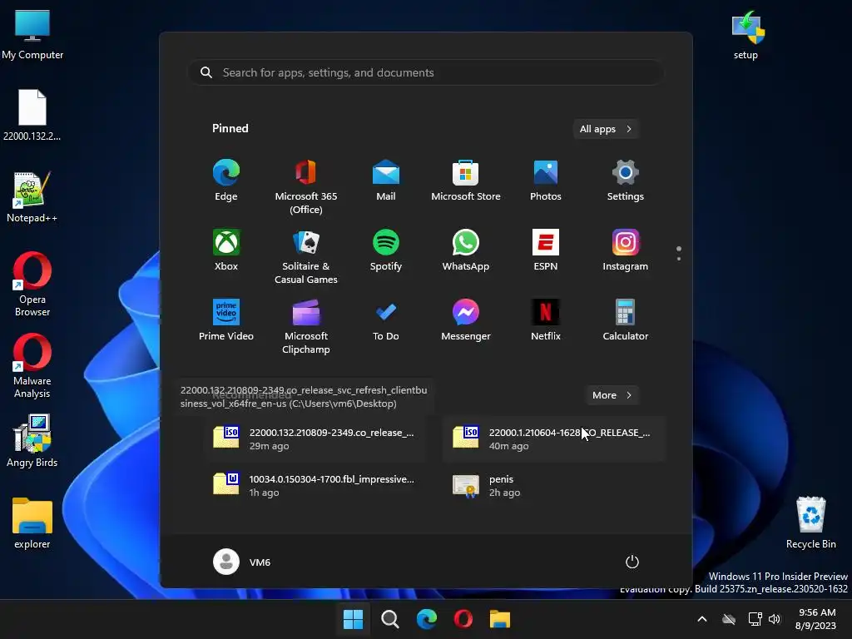Viewport: 852px width, 639px height.
Task: Open the network icon in system tray
Action: tap(755, 619)
